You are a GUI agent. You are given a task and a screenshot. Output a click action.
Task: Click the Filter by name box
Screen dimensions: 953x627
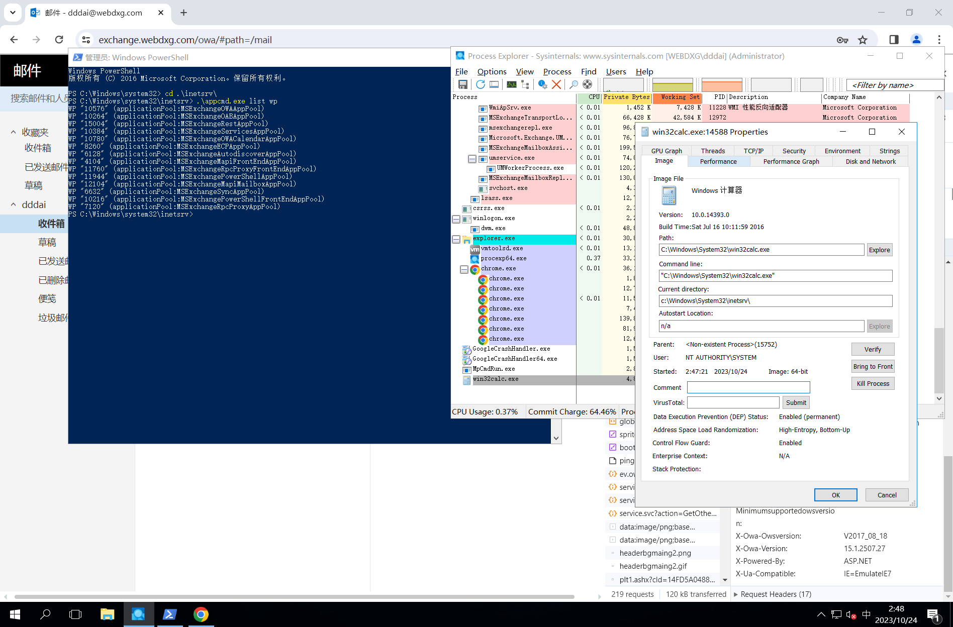click(895, 85)
